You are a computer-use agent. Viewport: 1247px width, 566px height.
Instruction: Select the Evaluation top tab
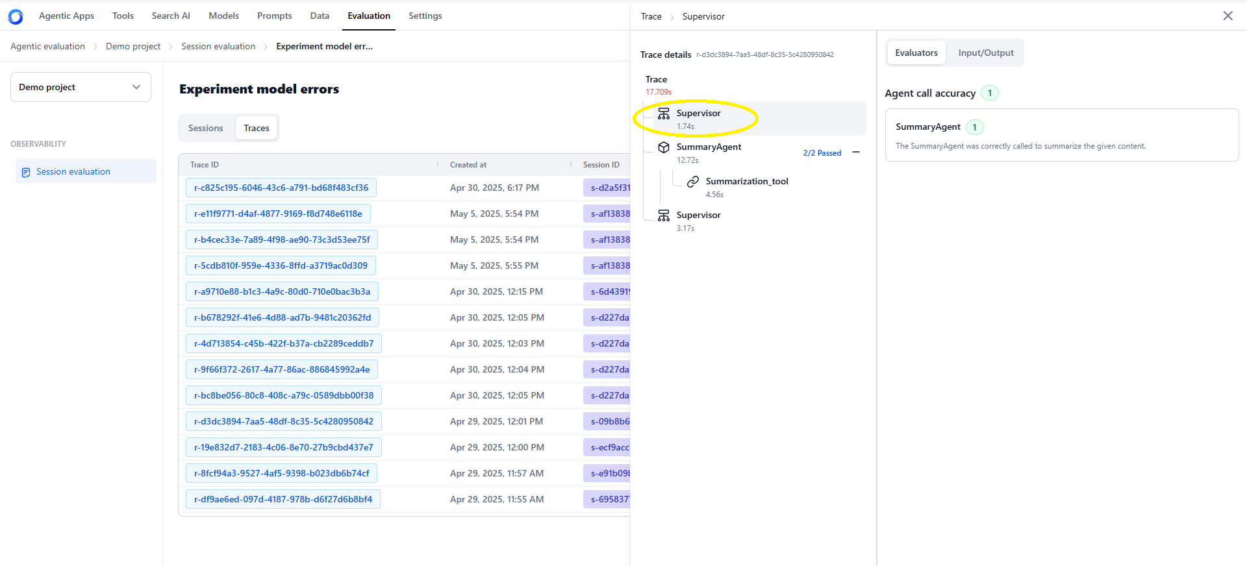tap(369, 16)
